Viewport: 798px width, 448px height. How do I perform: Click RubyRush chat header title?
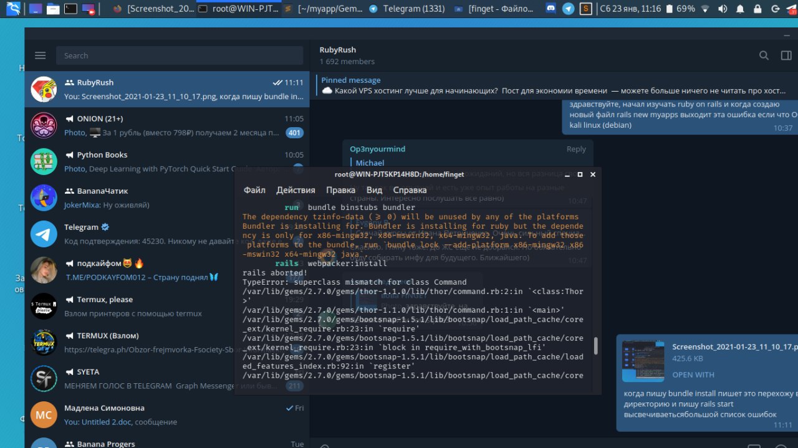[337, 50]
